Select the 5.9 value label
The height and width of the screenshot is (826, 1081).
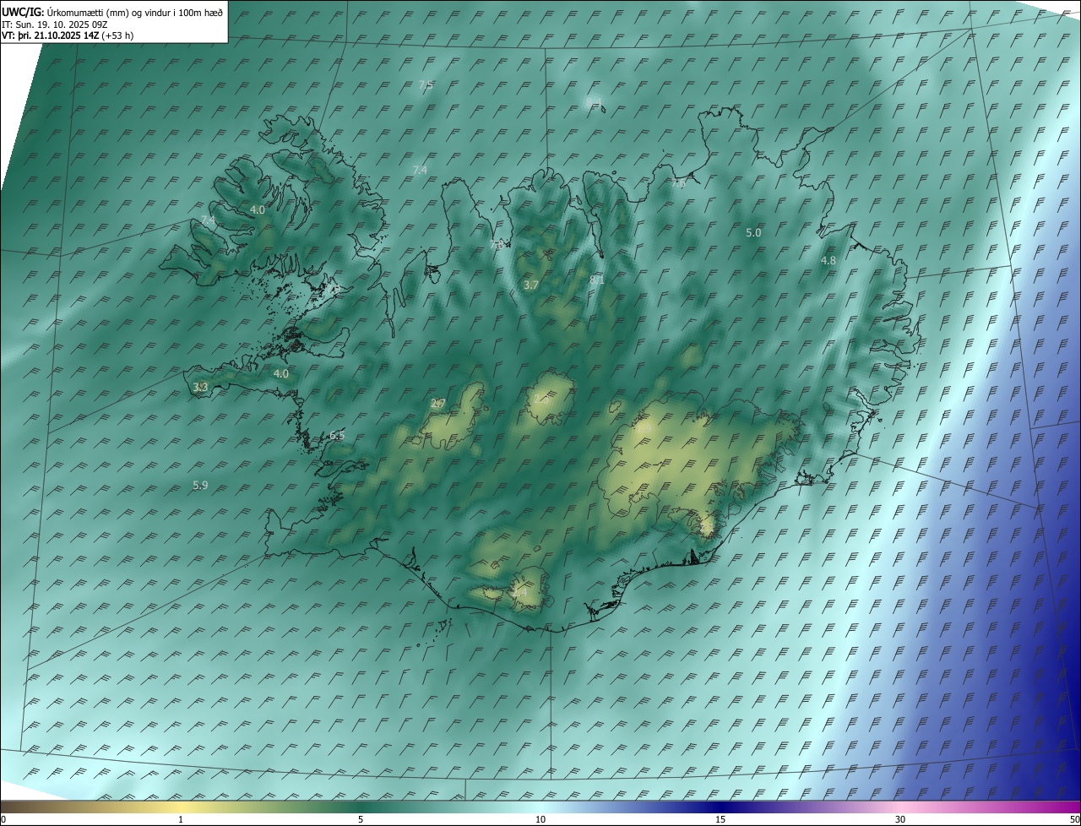pyautogui.click(x=200, y=486)
